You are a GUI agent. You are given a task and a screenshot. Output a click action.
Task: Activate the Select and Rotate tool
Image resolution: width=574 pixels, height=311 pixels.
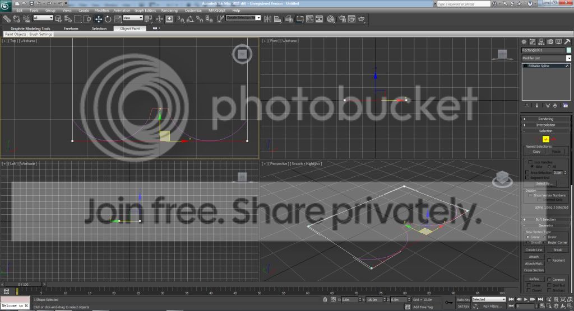[108, 19]
